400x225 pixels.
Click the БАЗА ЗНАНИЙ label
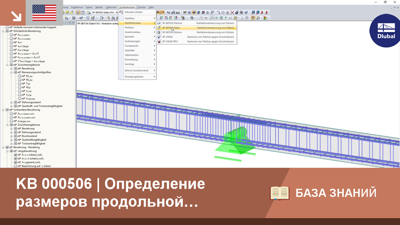[336, 193]
